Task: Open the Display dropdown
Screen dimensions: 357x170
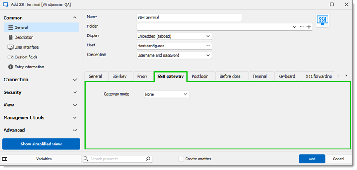Action: point(174,36)
